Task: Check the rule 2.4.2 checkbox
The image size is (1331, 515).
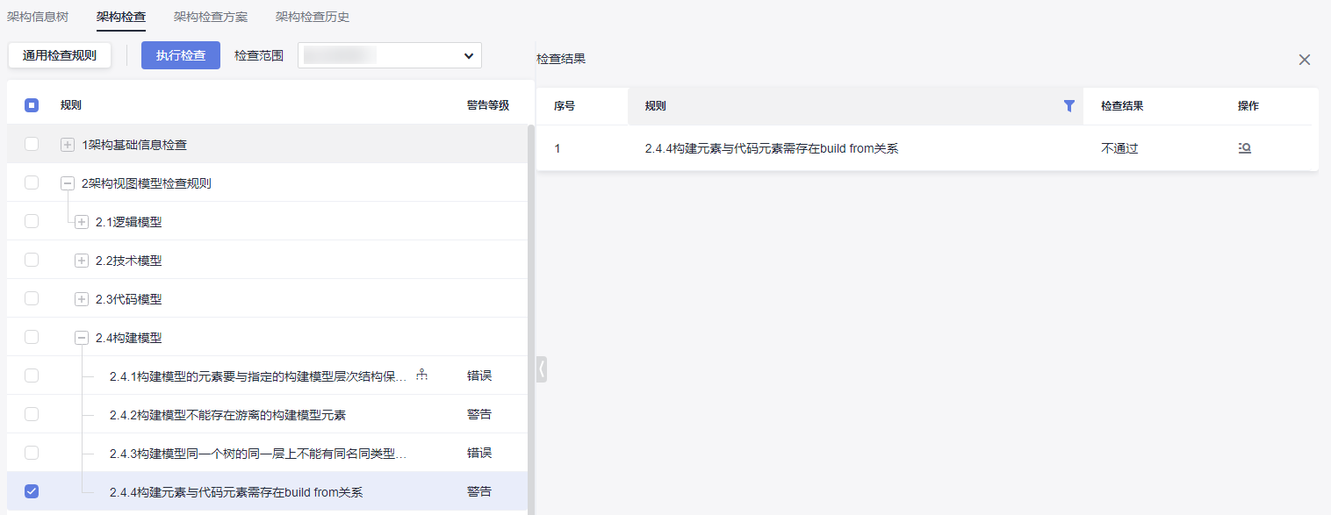Action: [x=32, y=414]
